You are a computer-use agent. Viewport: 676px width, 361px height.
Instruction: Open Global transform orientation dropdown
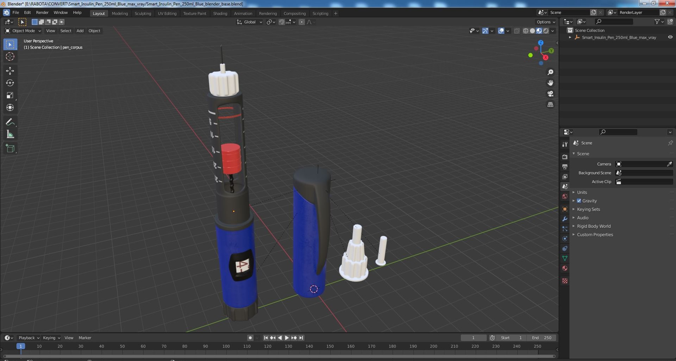249,22
